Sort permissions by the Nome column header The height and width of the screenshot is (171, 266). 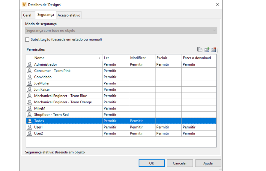pos(67,58)
